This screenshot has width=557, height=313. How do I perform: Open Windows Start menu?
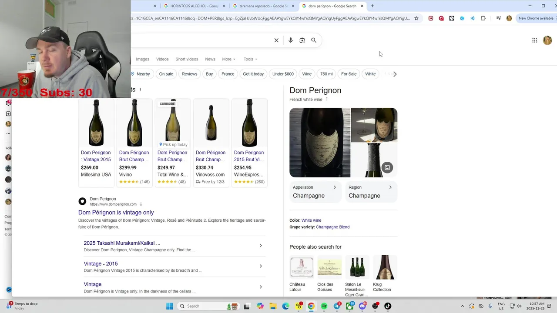tap(170, 306)
